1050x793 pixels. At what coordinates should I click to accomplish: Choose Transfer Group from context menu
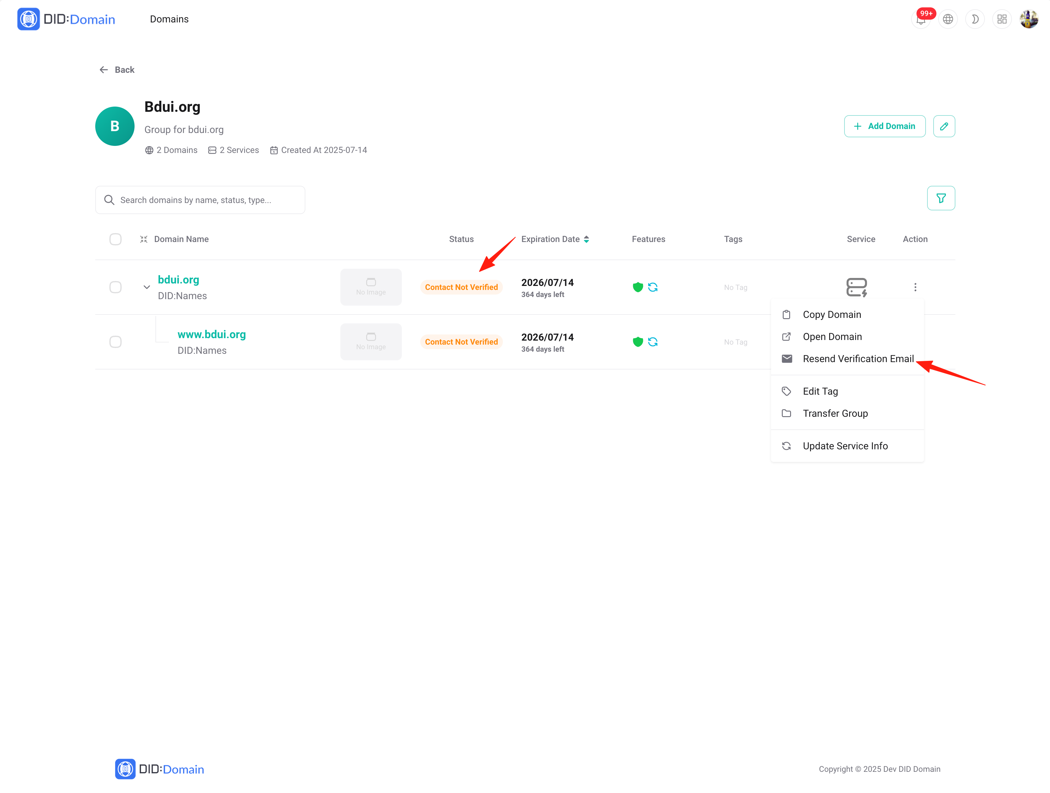(x=835, y=413)
